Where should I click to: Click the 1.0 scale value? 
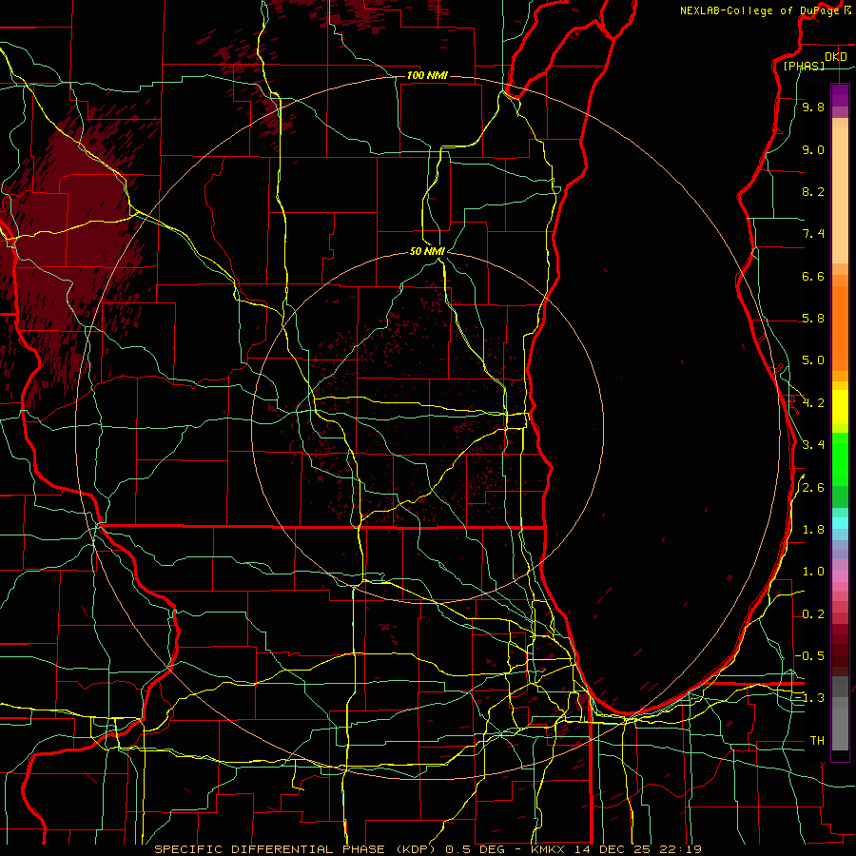pyautogui.click(x=813, y=572)
